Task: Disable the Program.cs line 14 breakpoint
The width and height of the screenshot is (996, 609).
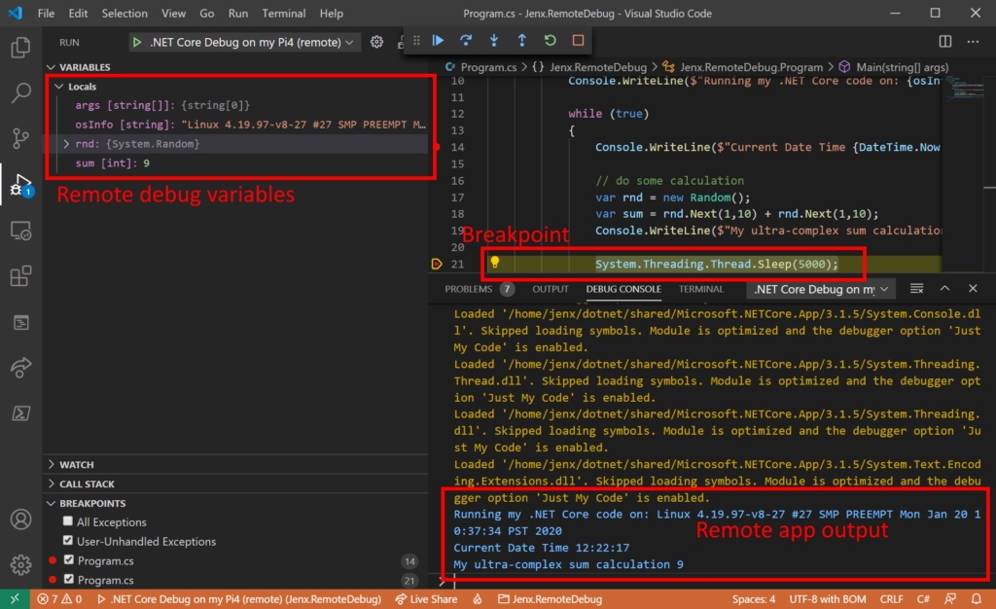Action: 69,560
